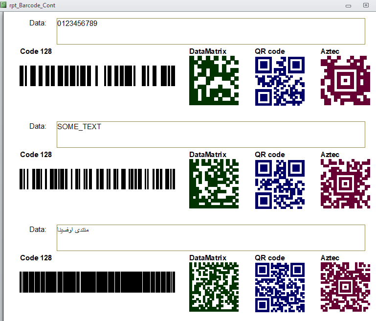Select the green DataMatrix code for SOME_TEXT
This screenshot has width=376, height=321.
tap(214, 183)
